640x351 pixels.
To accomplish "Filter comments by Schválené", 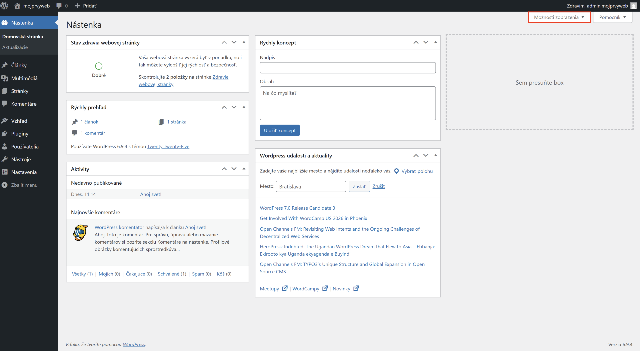I will 168,274.
